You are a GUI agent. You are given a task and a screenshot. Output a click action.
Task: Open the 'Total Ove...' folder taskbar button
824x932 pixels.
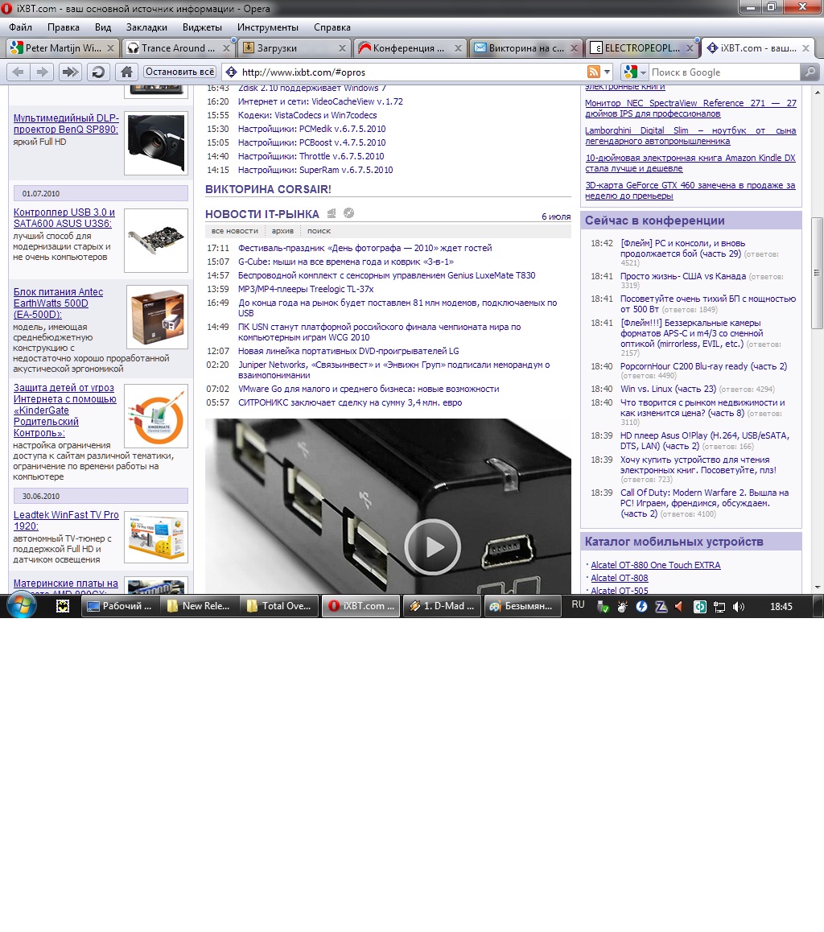point(280,606)
